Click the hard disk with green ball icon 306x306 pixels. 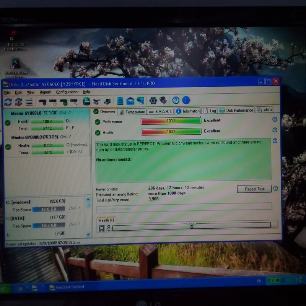[x=63, y=102]
